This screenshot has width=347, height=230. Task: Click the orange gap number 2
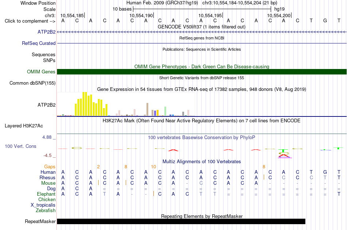click(99, 167)
